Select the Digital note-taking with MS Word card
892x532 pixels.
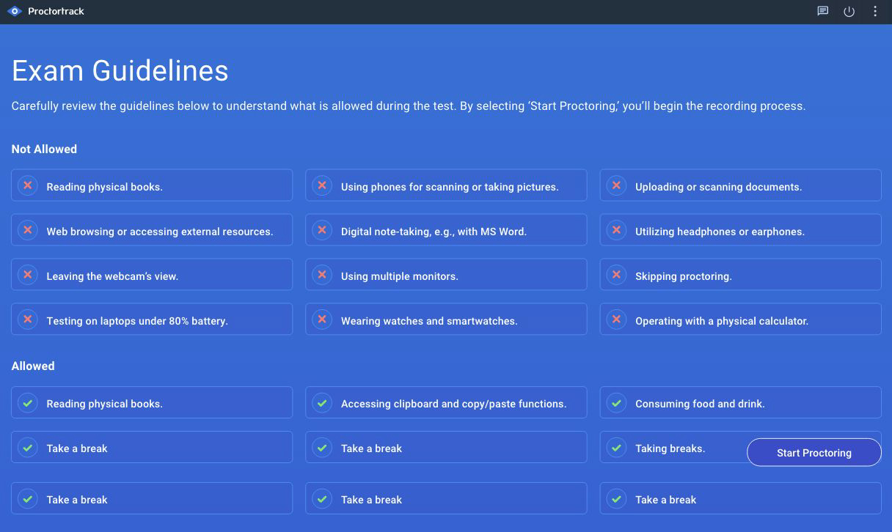pyautogui.click(x=446, y=231)
